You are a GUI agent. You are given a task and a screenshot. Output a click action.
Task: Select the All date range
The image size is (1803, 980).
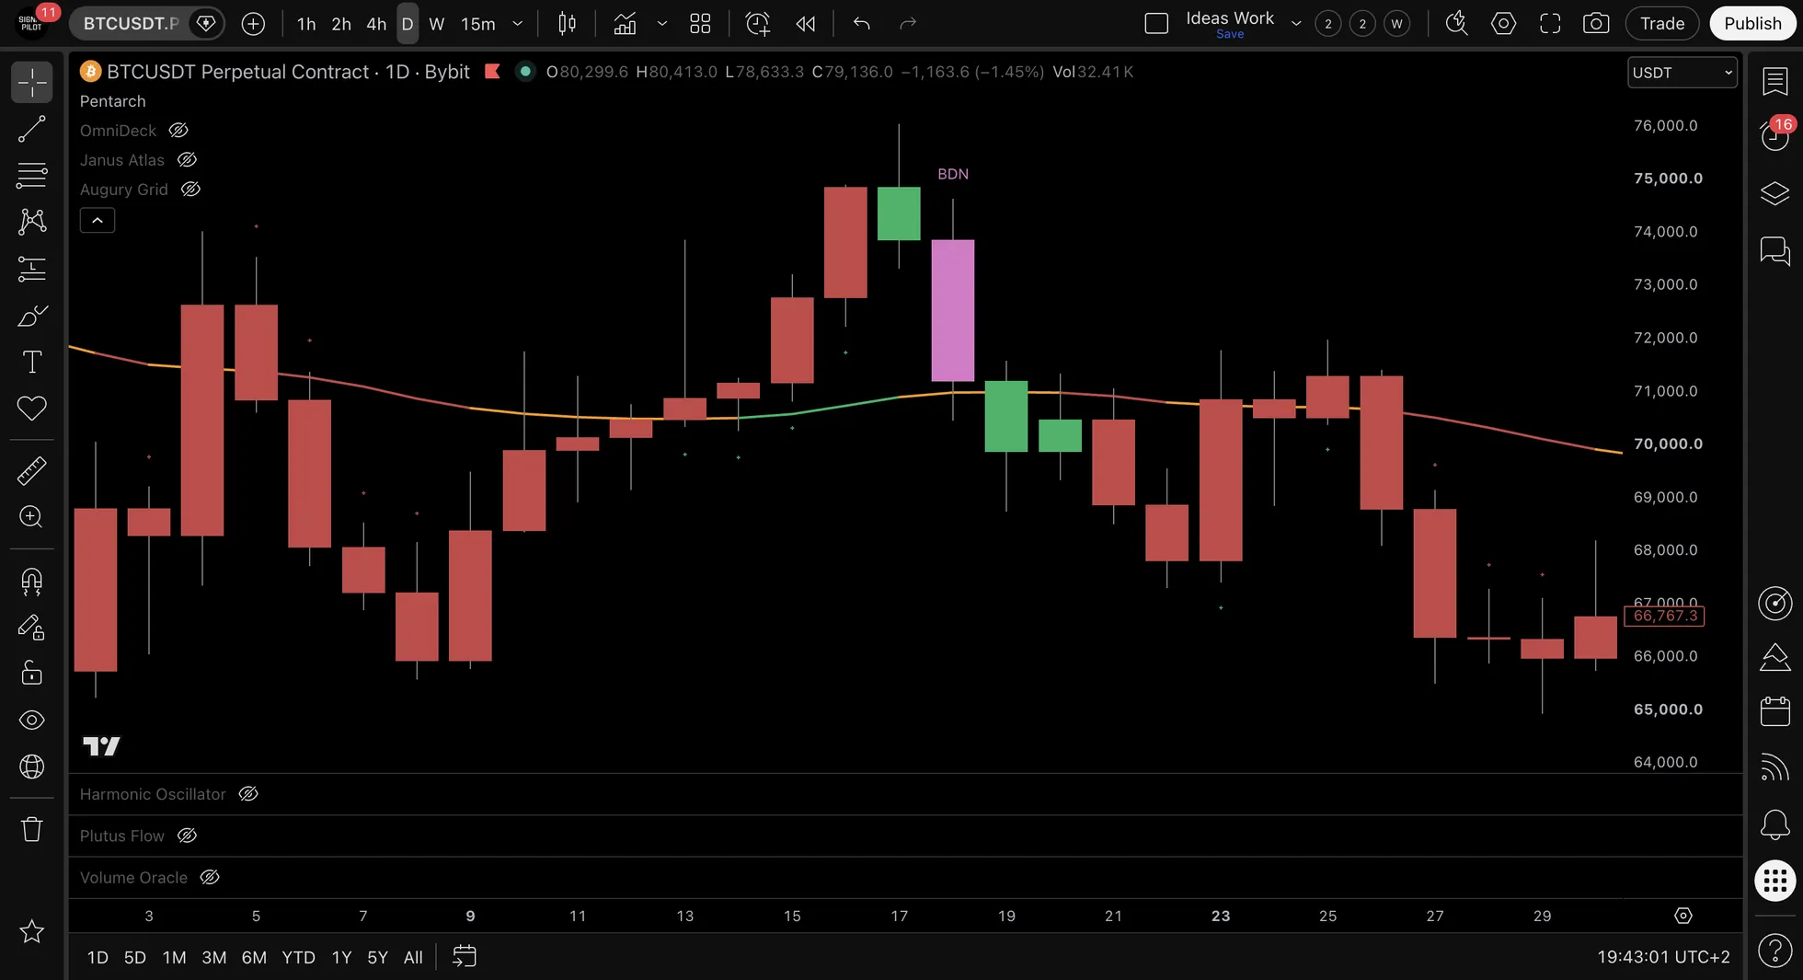[413, 957]
